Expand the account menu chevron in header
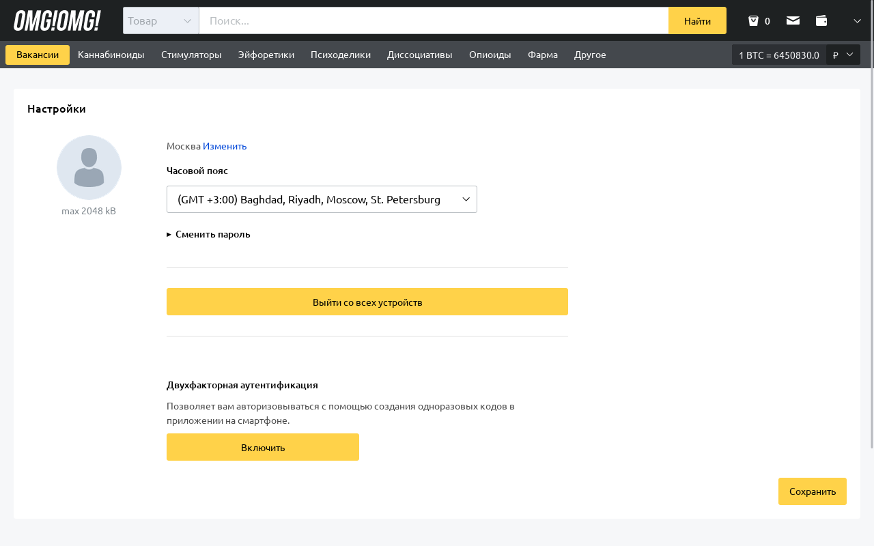 (858, 20)
